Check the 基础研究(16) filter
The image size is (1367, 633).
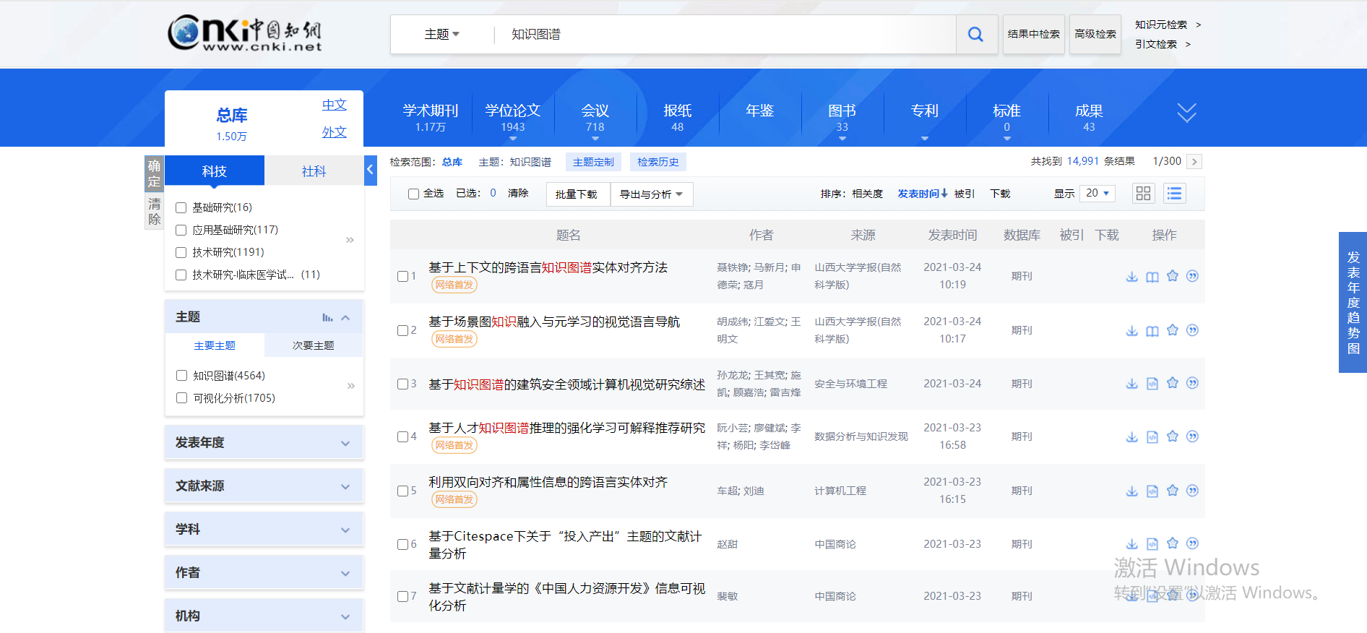coord(181,208)
